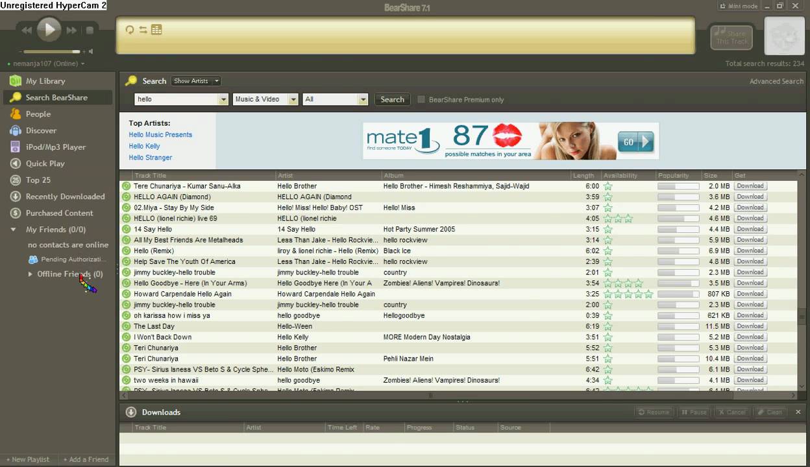Click the popularity bar for oh karissa how i miss ya

678,315
